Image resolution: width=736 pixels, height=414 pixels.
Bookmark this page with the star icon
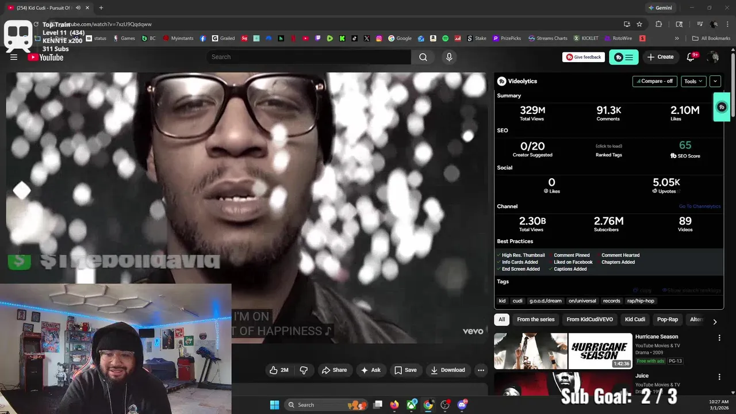tap(639, 24)
